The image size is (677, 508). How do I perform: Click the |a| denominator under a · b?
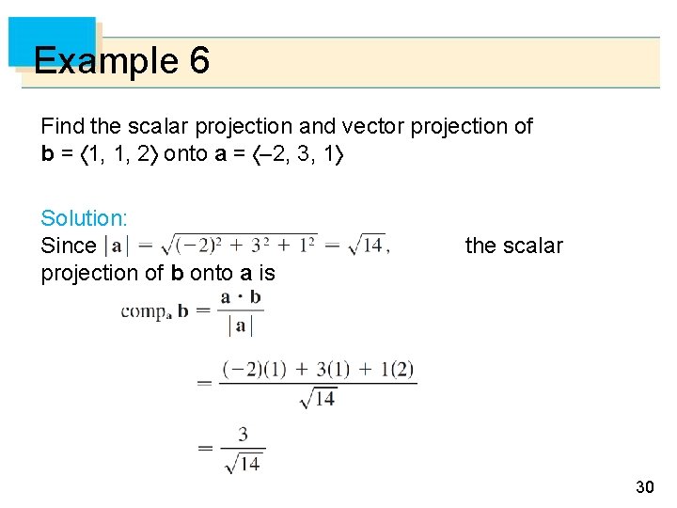click(x=240, y=326)
